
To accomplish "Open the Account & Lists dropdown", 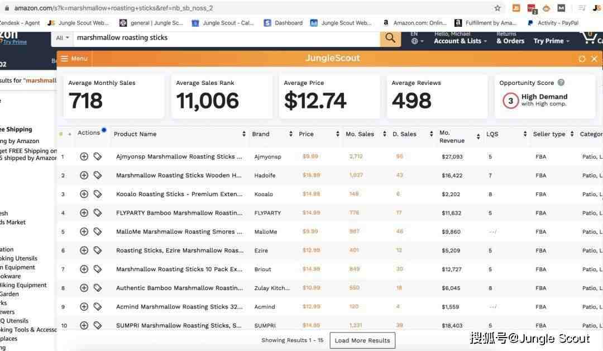I will [460, 41].
